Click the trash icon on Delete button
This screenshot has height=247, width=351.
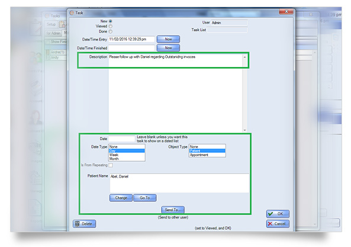pos(77,224)
